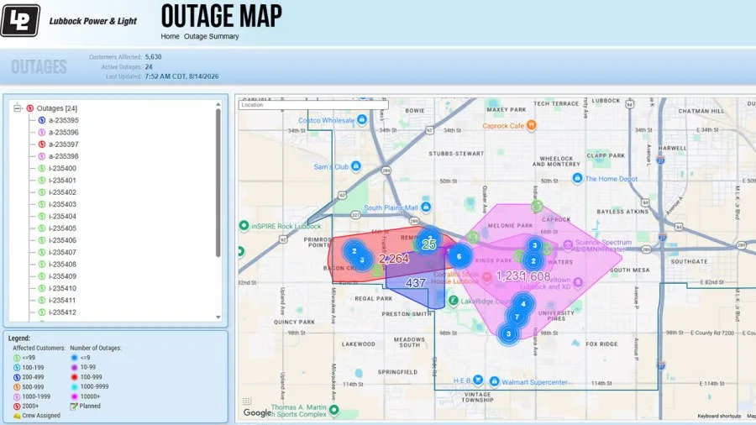The height and width of the screenshot is (425, 756).
Task: Click the outage cluster marker labeled 25
Action: tap(428, 242)
